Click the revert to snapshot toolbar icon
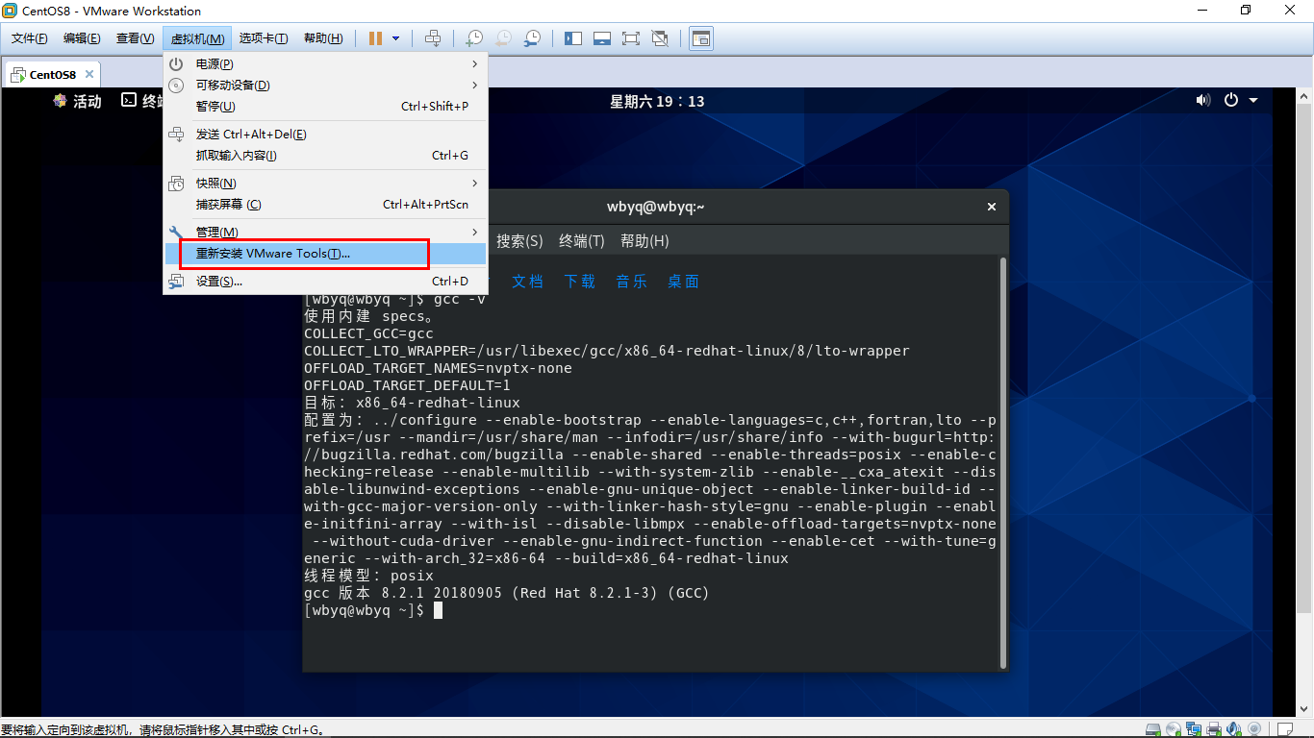Screen dimensions: 1314x738 tap(503, 38)
